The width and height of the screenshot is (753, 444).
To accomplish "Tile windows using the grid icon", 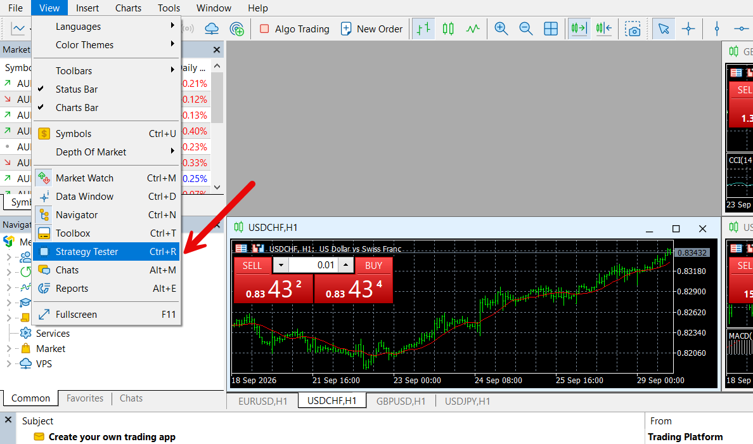I will tap(551, 29).
